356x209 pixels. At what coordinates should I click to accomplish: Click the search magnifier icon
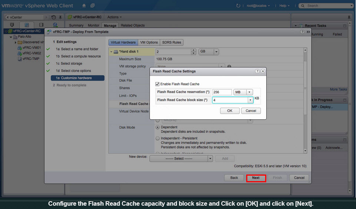tap(303, 6)
